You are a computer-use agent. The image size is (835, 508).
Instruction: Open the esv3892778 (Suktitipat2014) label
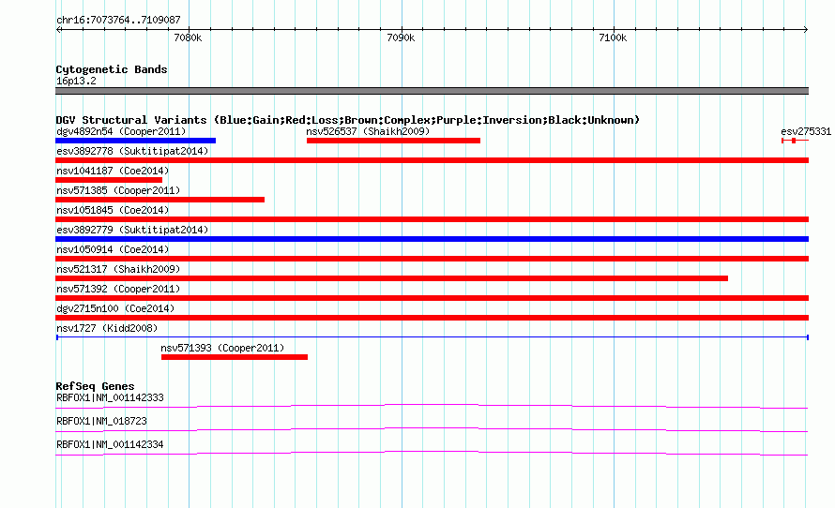(x=132, y=151)
